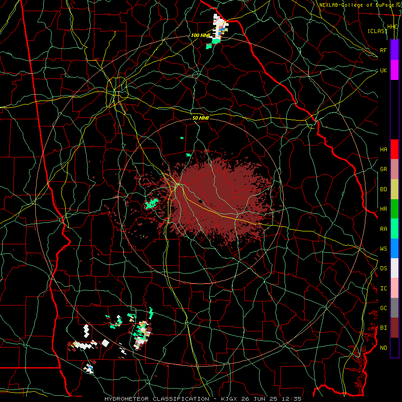Screen dimensions: 402x402
Task: Select the BD yellow legend block
Action: [394, 189]
